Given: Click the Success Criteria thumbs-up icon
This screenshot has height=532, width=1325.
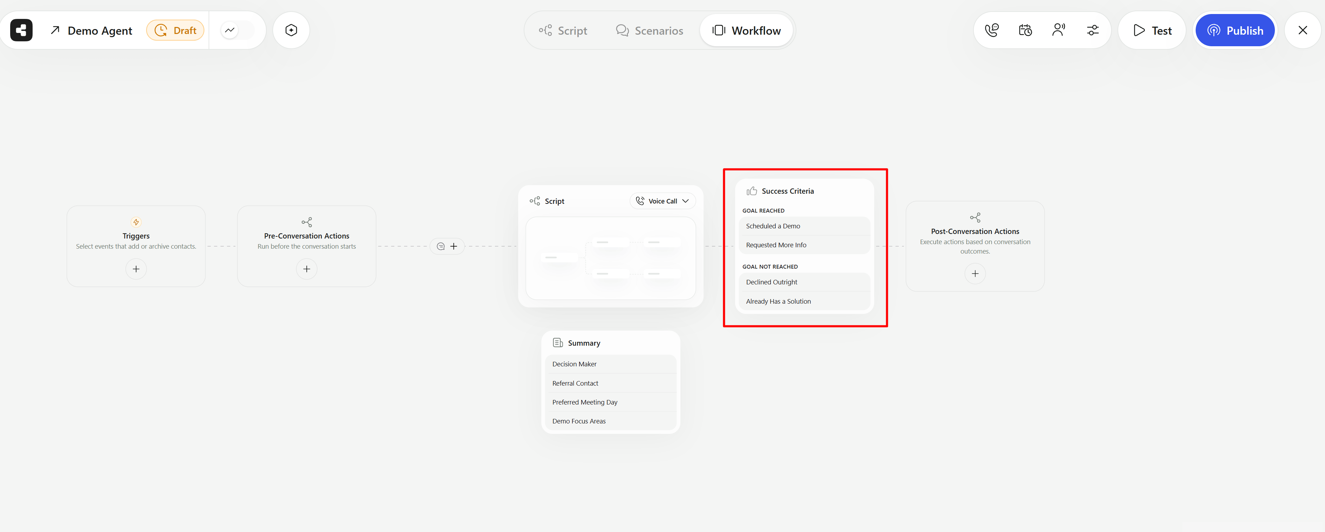Looking at the screenshot, I should (x=752, y=191).
